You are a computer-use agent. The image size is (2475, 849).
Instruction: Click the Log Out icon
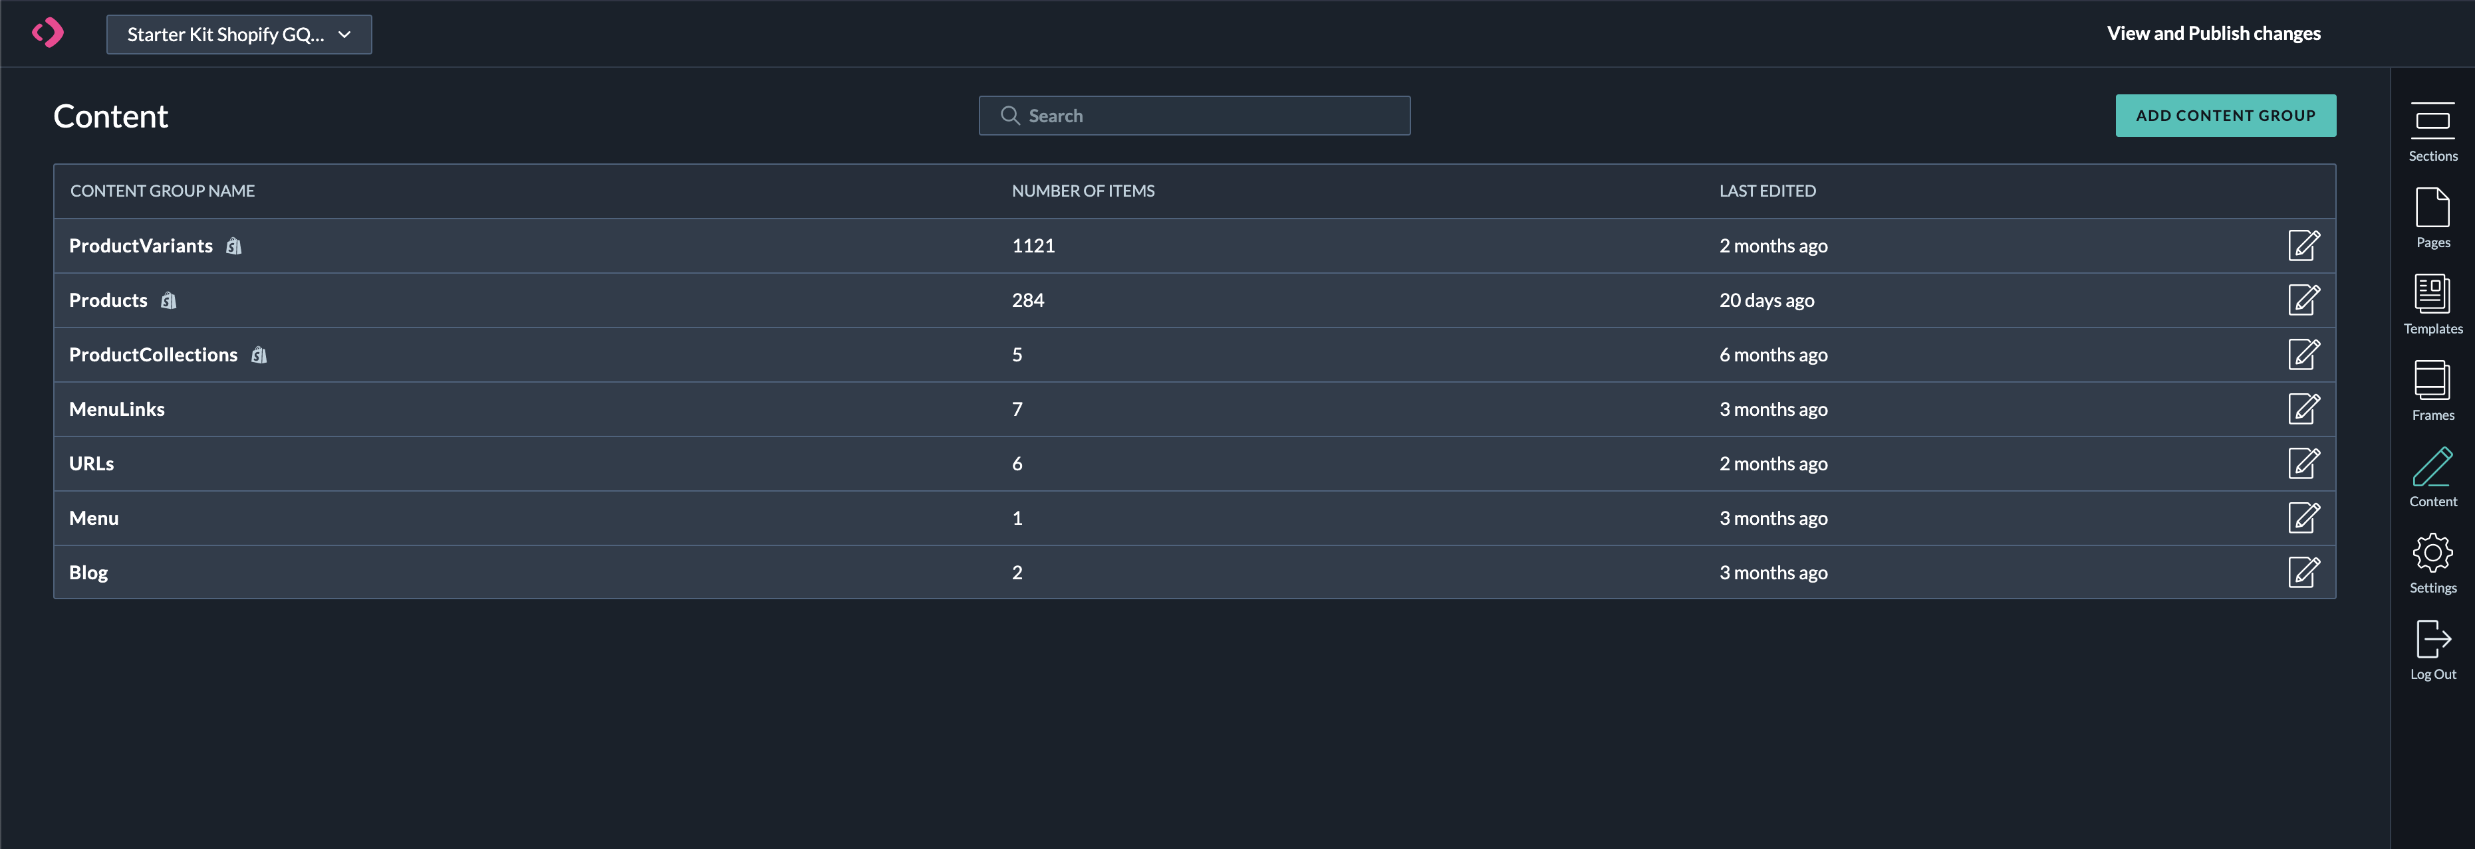(2432, 648)
